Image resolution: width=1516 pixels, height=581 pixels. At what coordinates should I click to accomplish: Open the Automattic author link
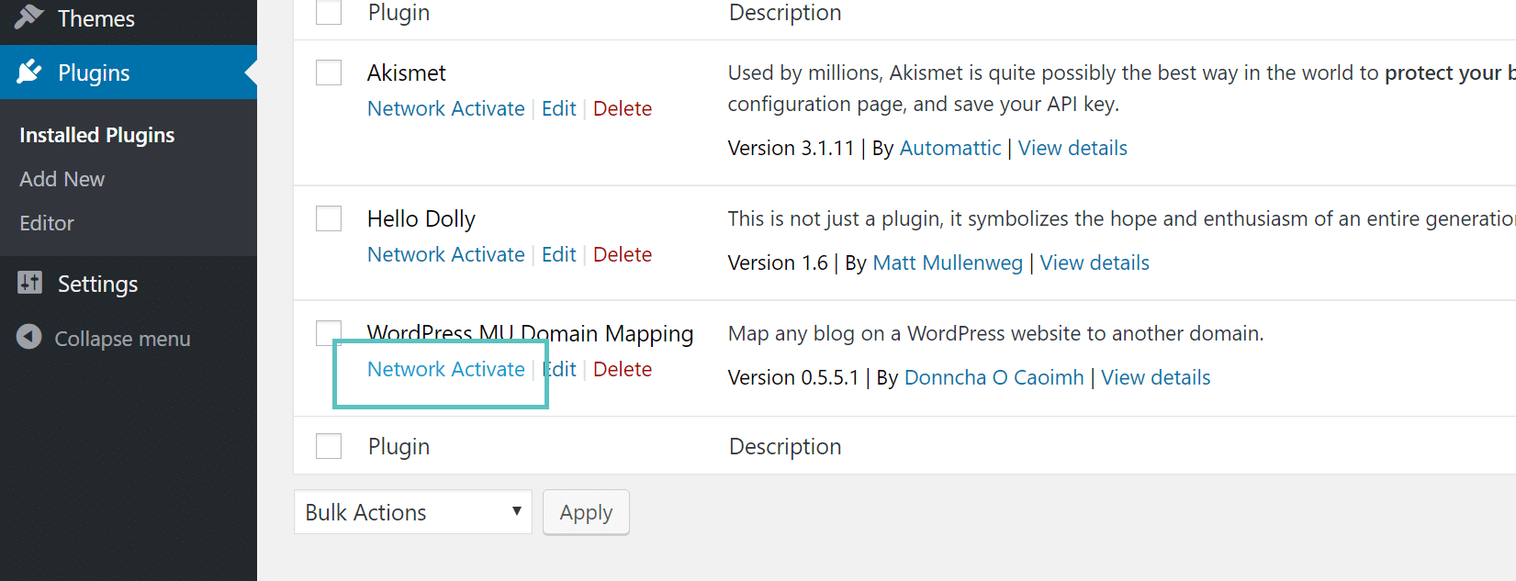point(950,148)
